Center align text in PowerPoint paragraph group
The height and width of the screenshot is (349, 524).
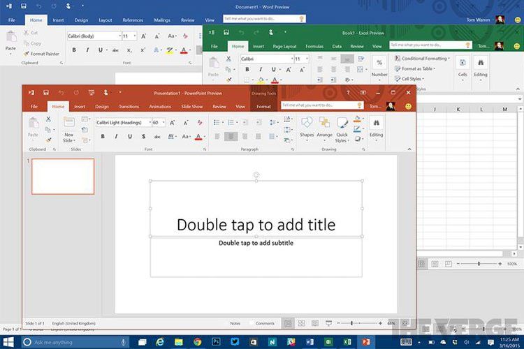tap(231, 136)
